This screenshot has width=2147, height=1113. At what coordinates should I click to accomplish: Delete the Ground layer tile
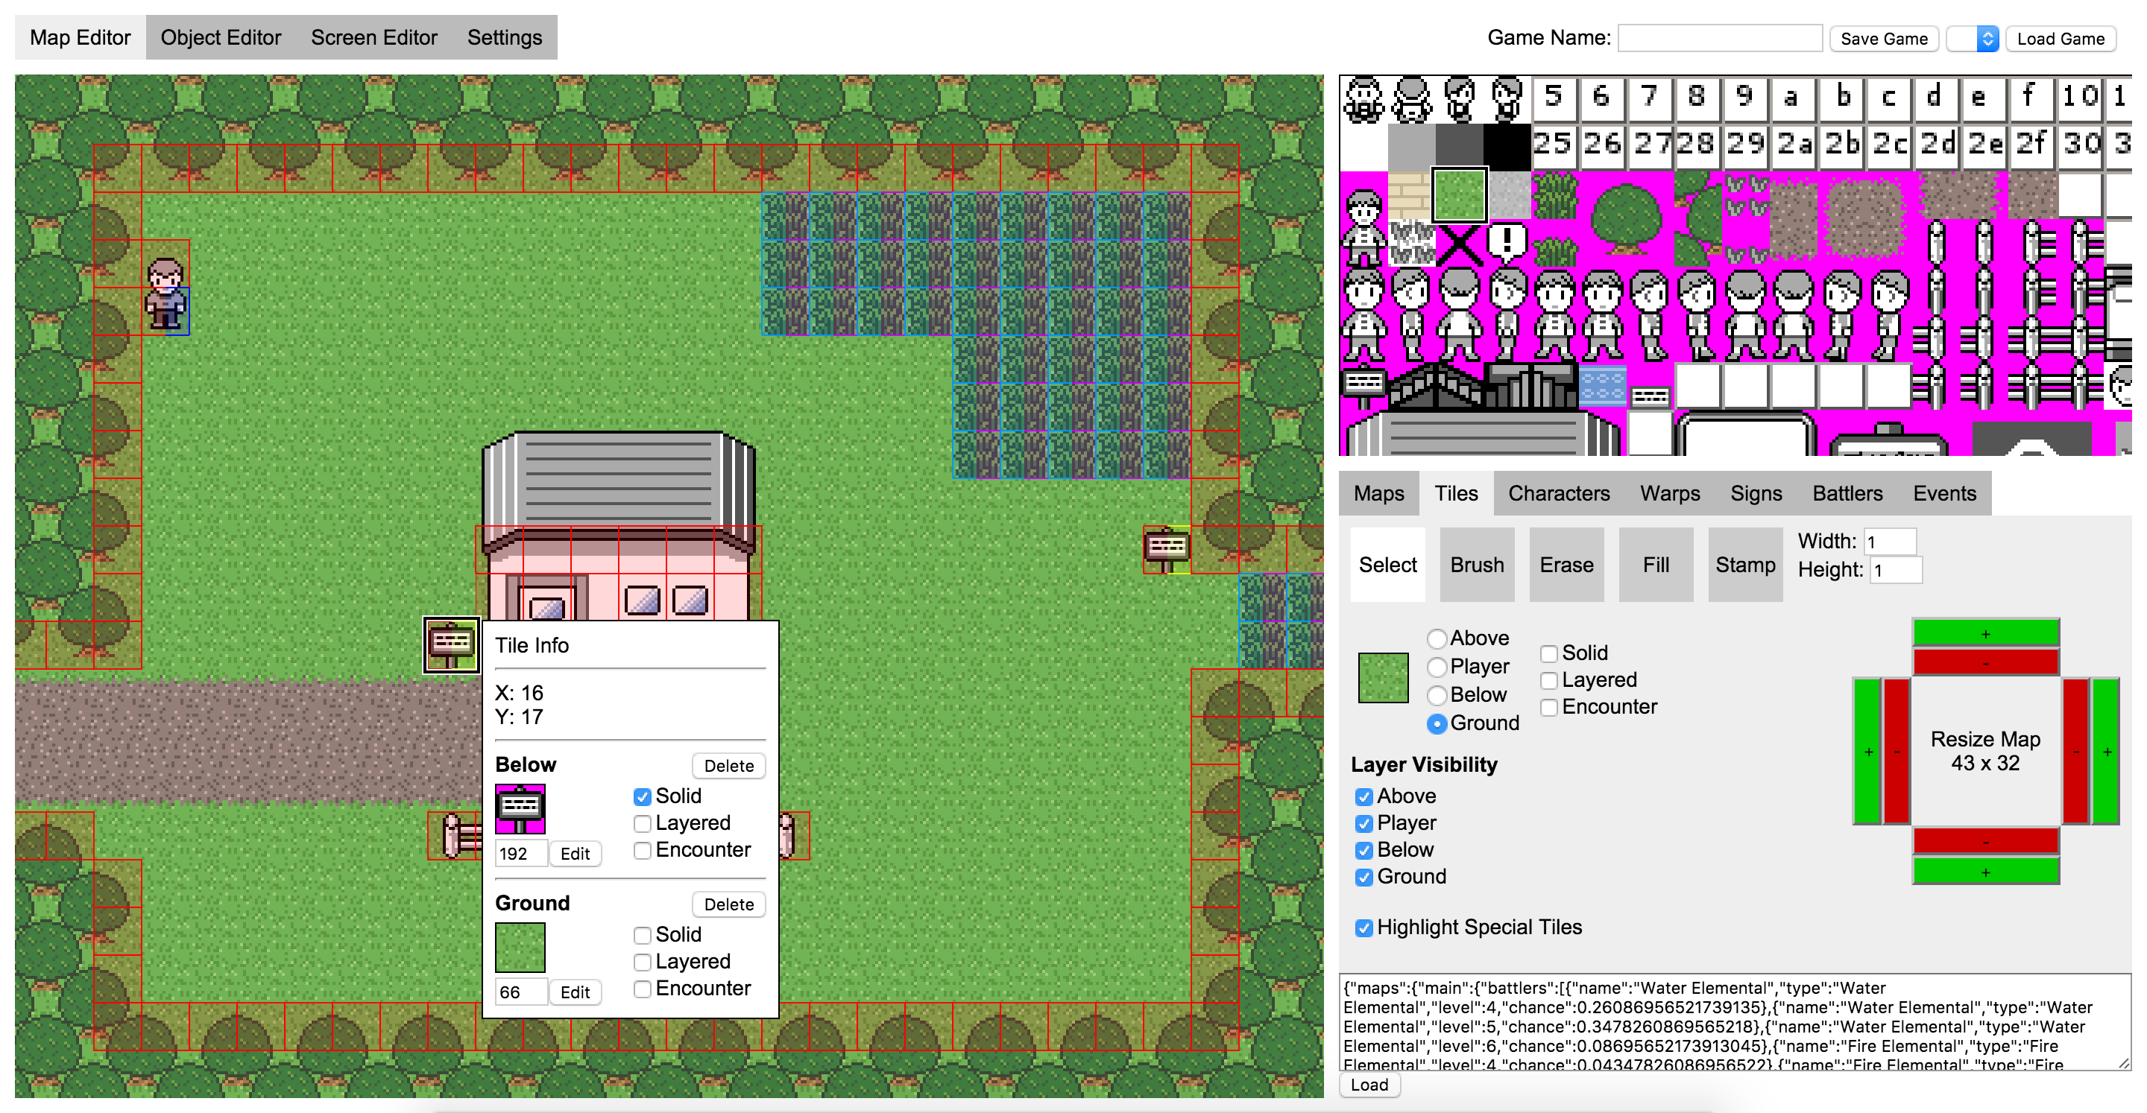[728, 904]
